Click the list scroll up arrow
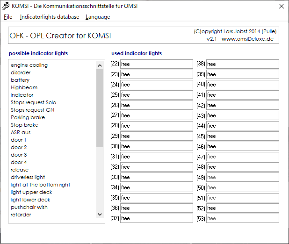The height and width of the screenshot is (244, 289). click(100, 65)
